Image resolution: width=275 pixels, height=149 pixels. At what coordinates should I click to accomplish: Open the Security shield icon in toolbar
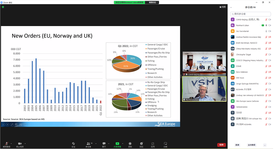coord(73,145)
